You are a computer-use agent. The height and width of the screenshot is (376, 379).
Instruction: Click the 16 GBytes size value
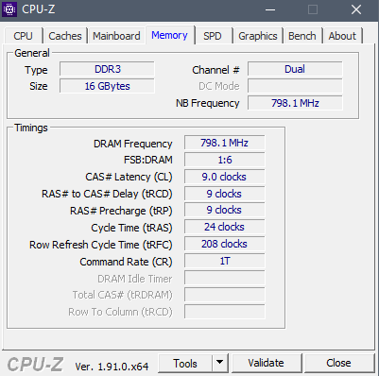107,86
